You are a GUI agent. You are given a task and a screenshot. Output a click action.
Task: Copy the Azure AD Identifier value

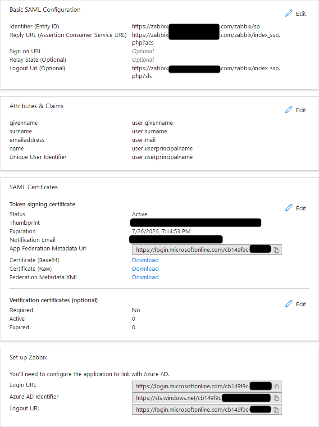coord(276,398)
